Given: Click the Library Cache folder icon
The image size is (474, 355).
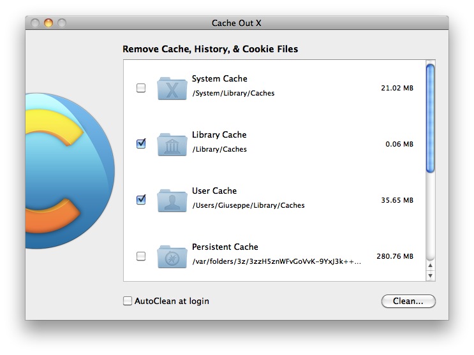Looking at the screenshot, I should pos(172,145).
